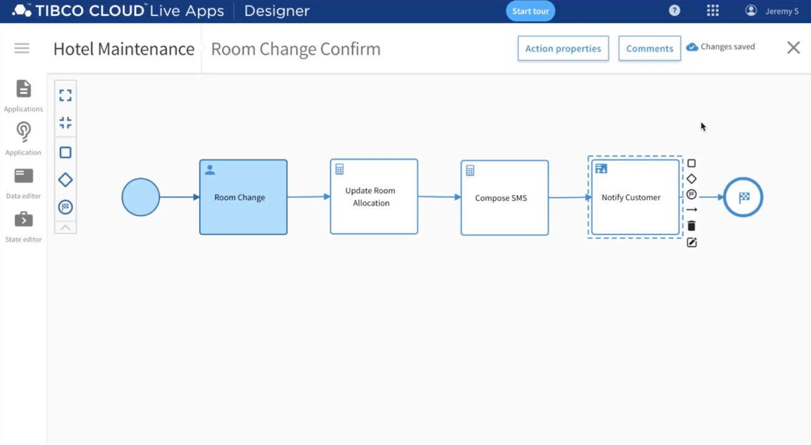Click the Changes saved status

coord(721,47)
